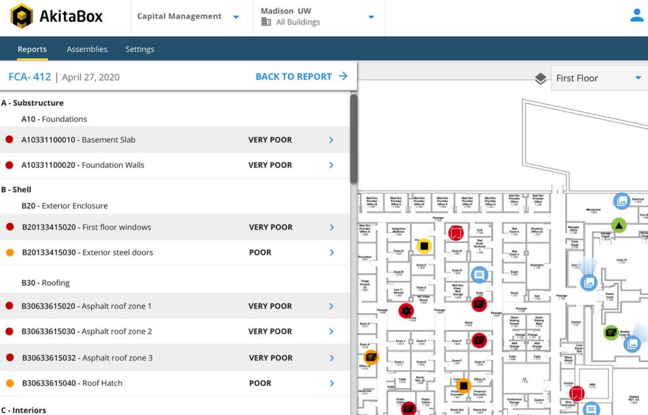
Task: Select the green triangle pin near Mechanical
Action: (x=618, y=225)
